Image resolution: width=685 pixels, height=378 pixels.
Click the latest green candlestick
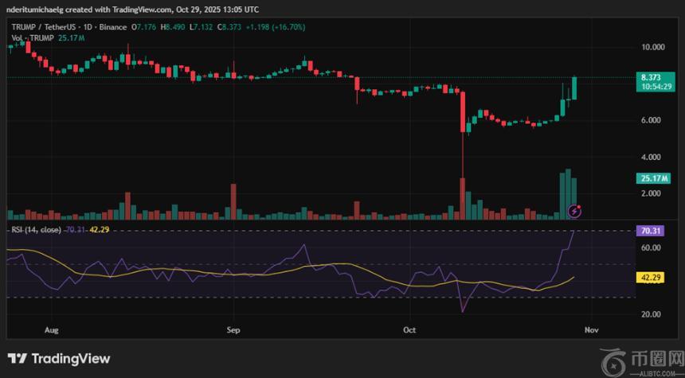click(574, 88)
